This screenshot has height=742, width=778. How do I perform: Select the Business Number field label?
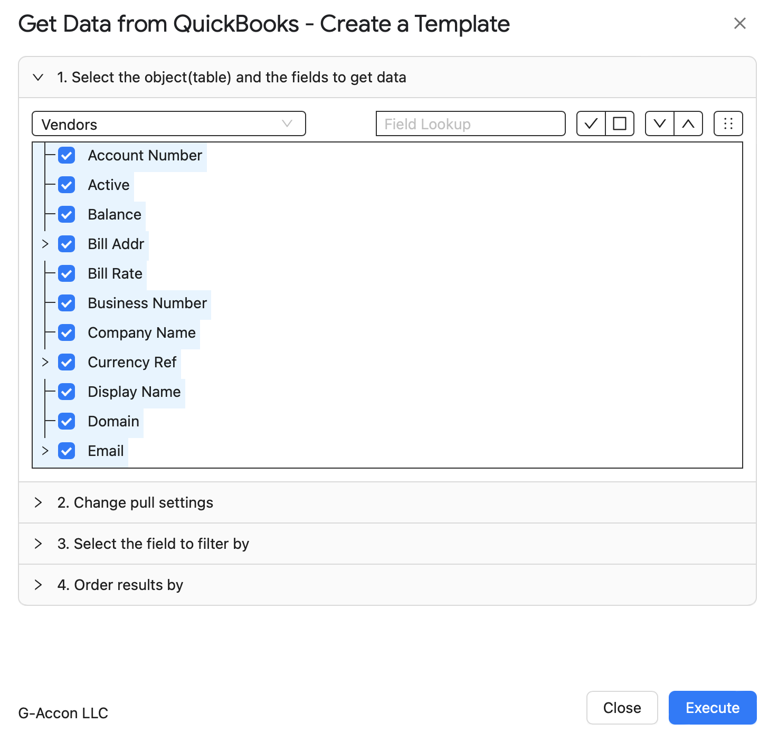147,303
